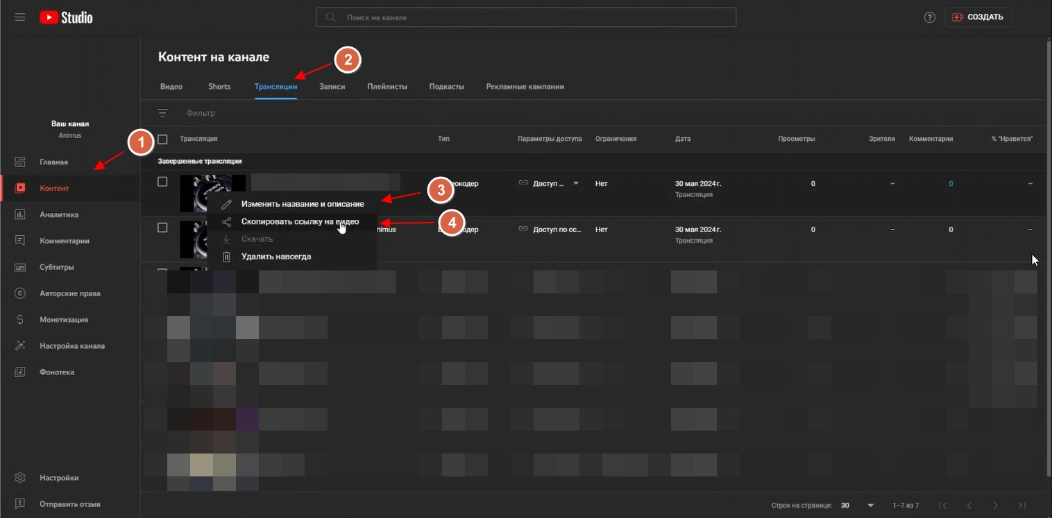Screen dimensions: 1052x518
Task: Tick the second completed stream's checkbox
Action: click(162, 227)
